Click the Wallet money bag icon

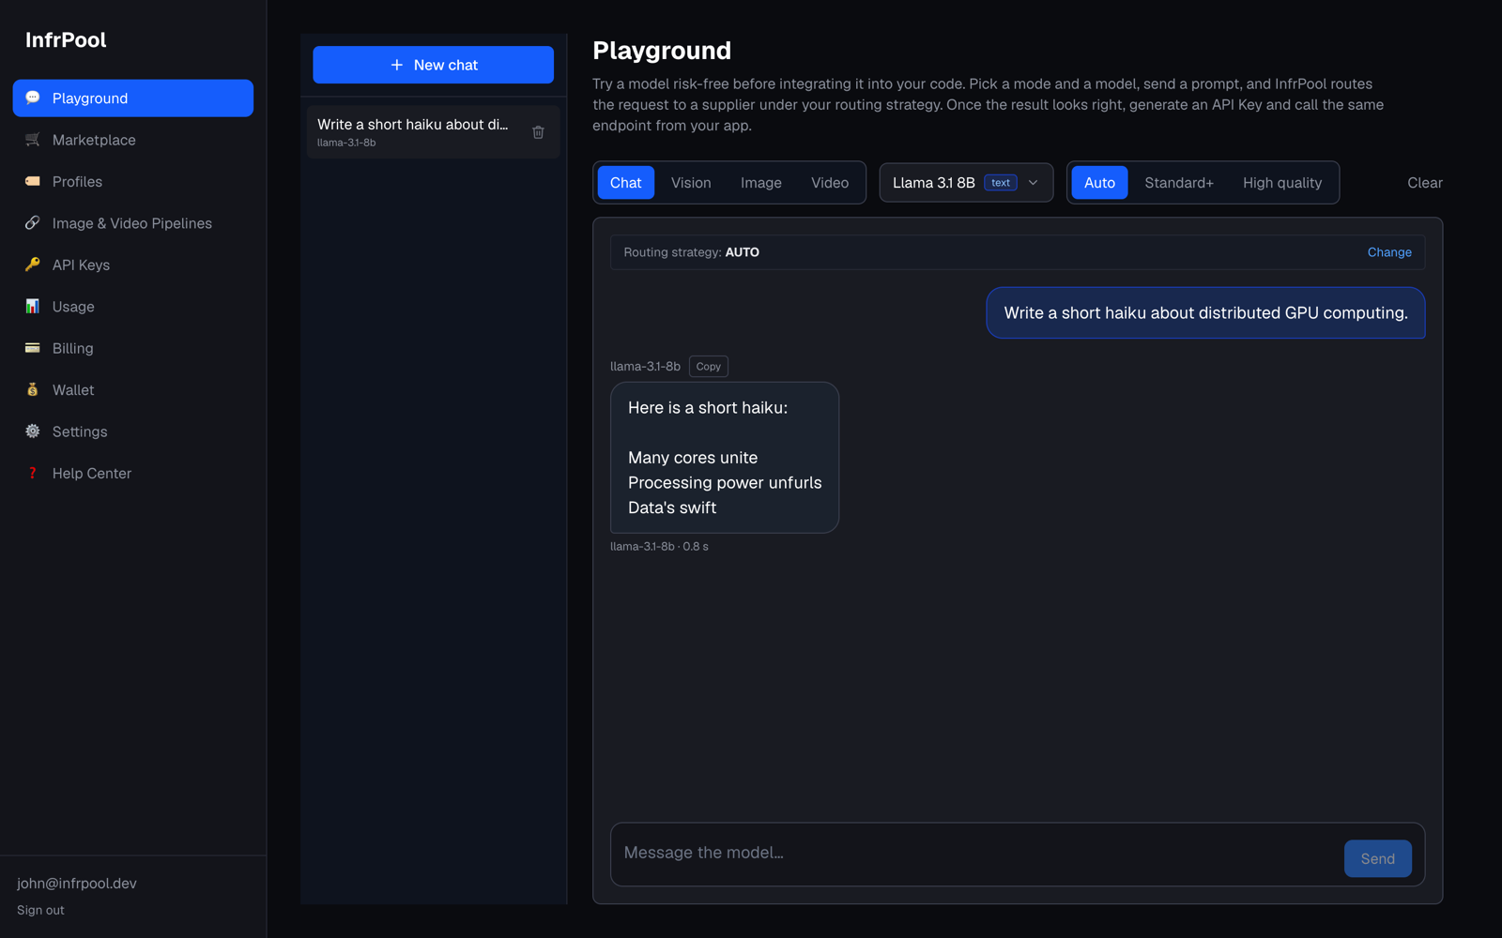click(33, 389)
